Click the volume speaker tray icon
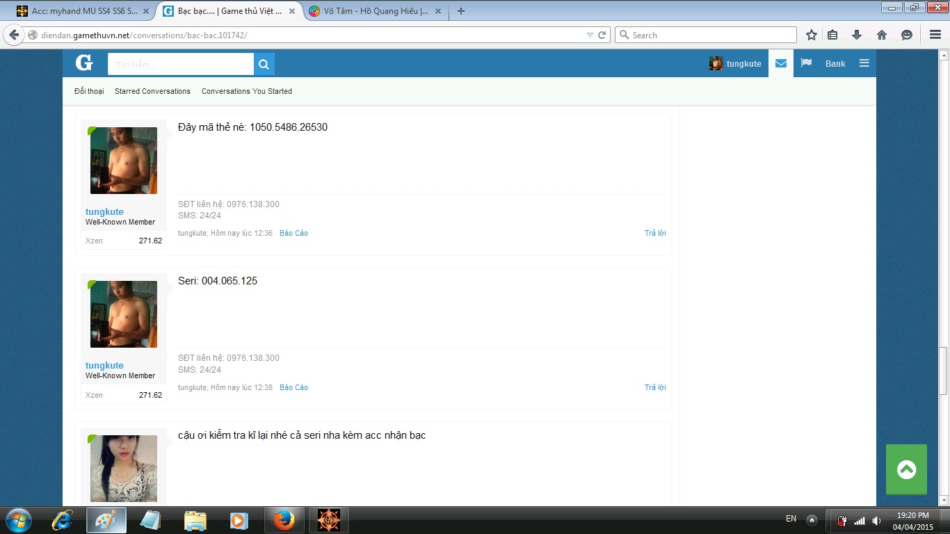Image resolution: width=950 pixels, height=534 pixels. (876, 521)
